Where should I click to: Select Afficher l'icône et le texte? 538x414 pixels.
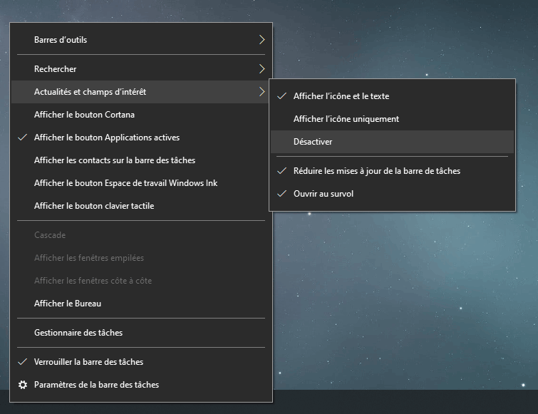(341, 96)
